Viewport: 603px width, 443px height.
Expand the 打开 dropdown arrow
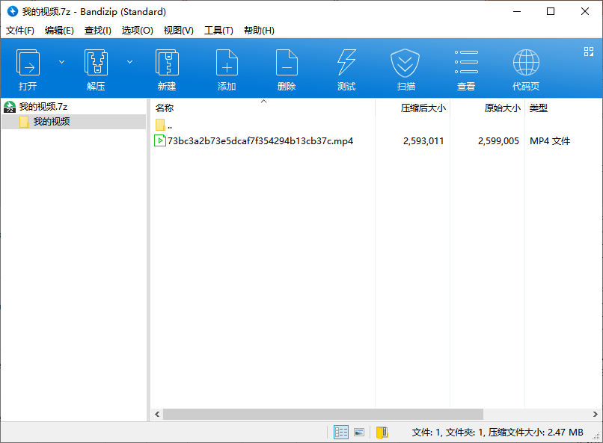tap(61, 62)
